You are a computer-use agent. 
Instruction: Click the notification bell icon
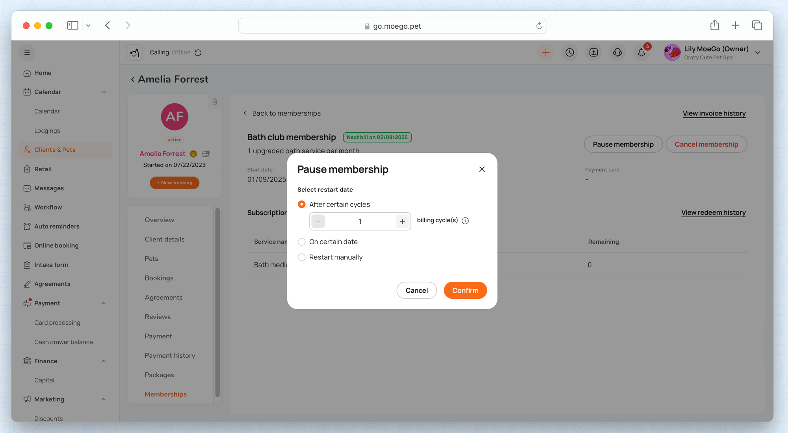click(x=641, y=52)
